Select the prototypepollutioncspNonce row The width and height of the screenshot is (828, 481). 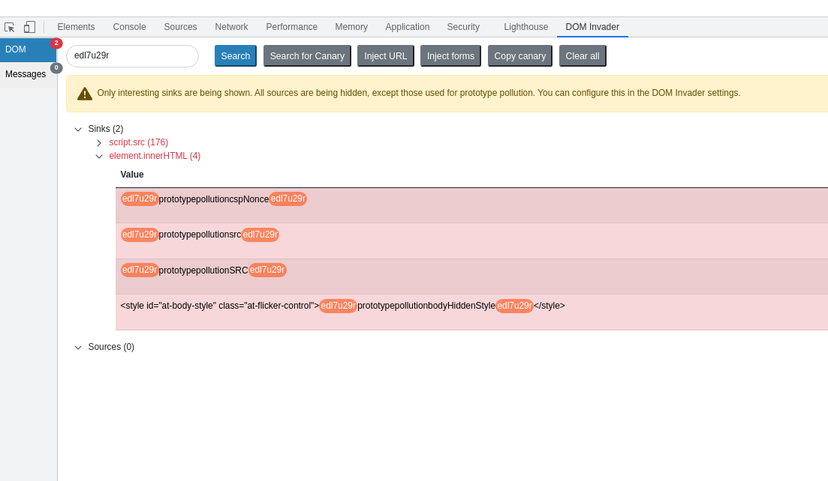click(471, 205)
